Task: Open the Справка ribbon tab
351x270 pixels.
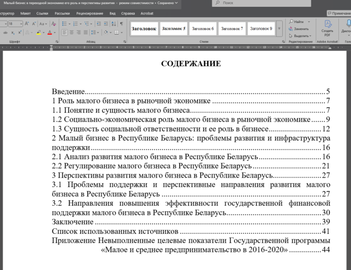Action: point(128,14)
